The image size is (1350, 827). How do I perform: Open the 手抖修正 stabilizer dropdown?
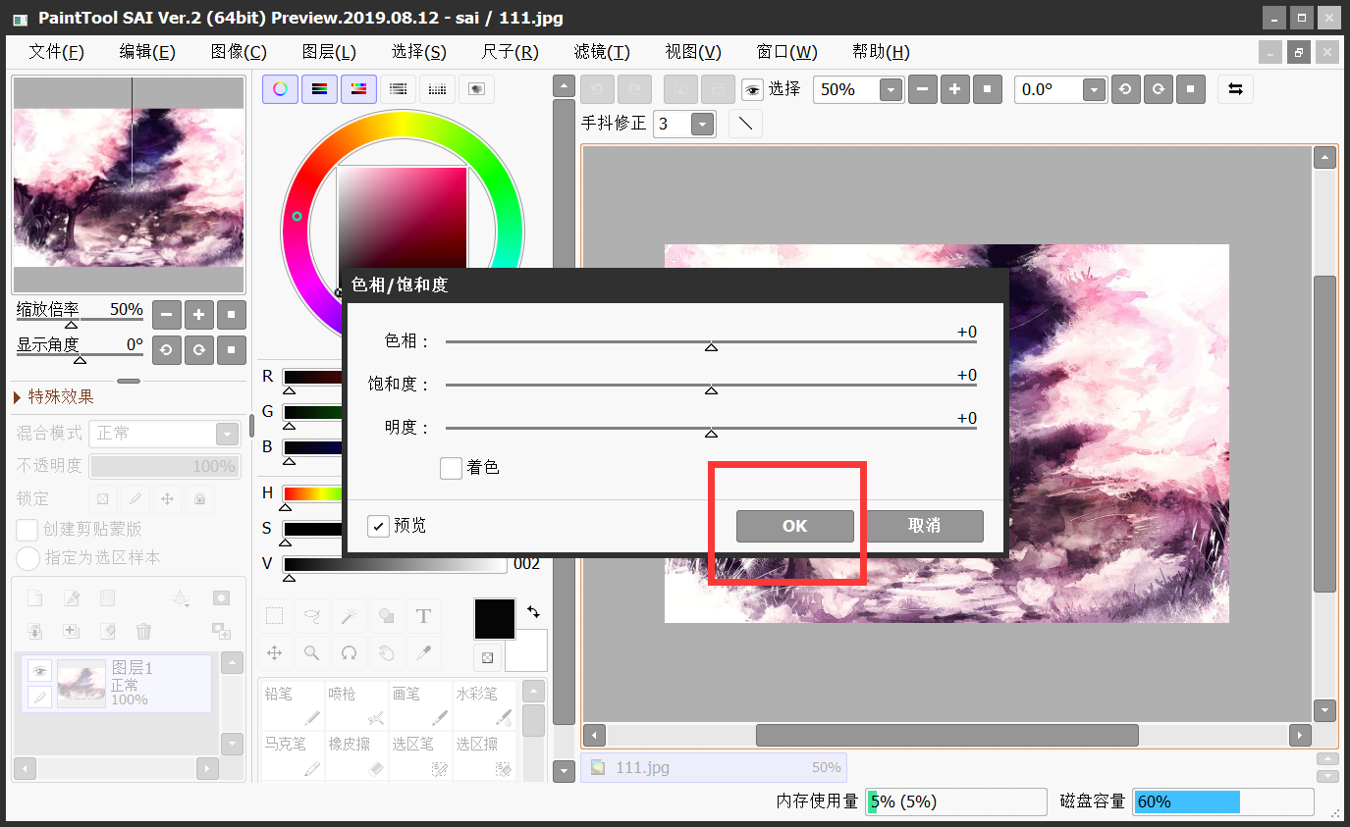[703, 125]
